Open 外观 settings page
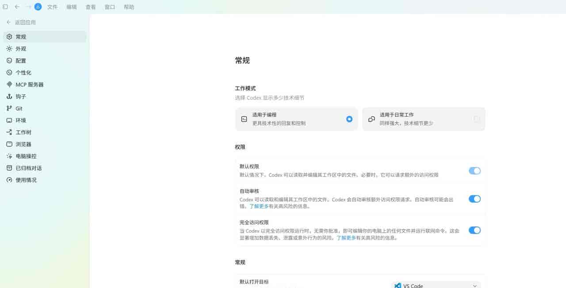 pyautogui.click(x=45, y=49)
